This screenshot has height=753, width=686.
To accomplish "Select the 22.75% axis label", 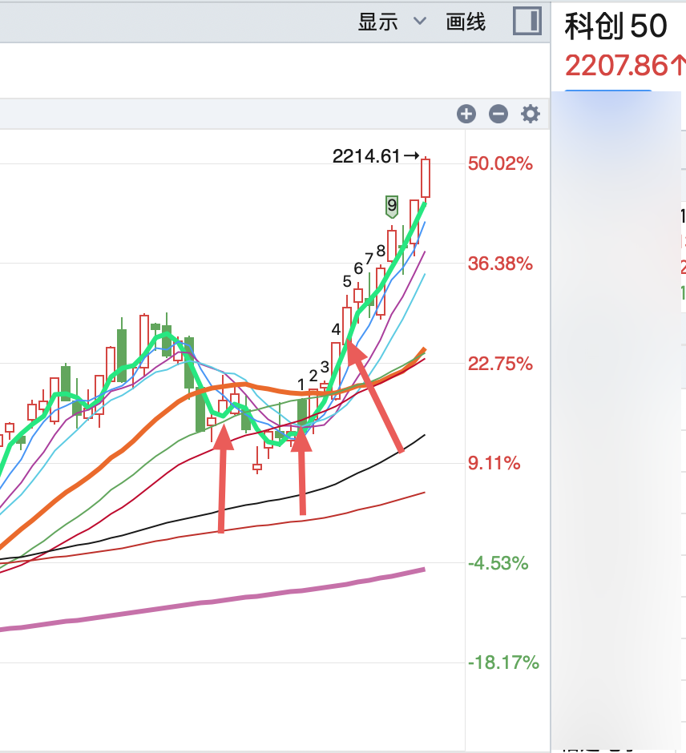I will (x=500, y=364).
